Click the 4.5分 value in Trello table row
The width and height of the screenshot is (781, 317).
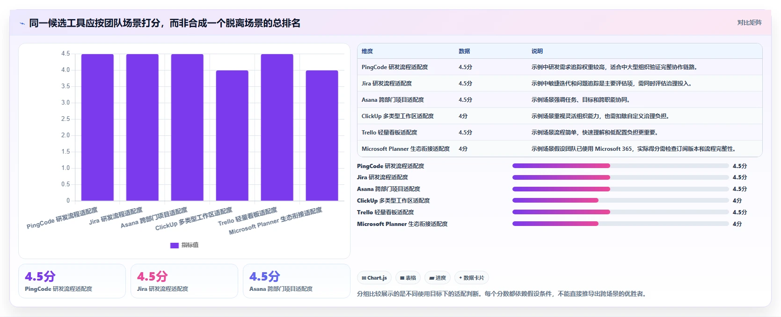(x=465, y=133)
